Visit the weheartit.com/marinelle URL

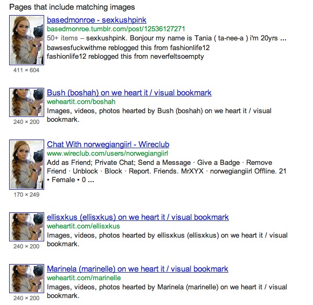click(x=84, y=278)
